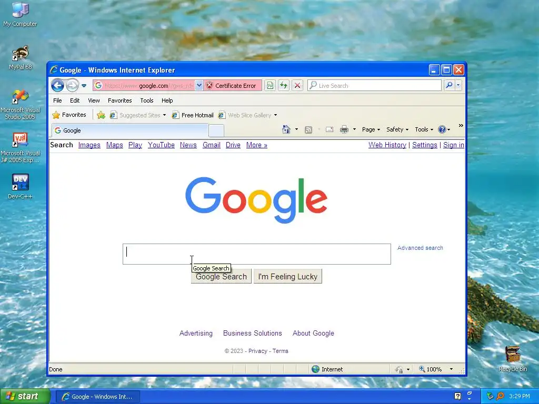
Task: Click the RSS Feeds icon
Action: click(308, 129)
